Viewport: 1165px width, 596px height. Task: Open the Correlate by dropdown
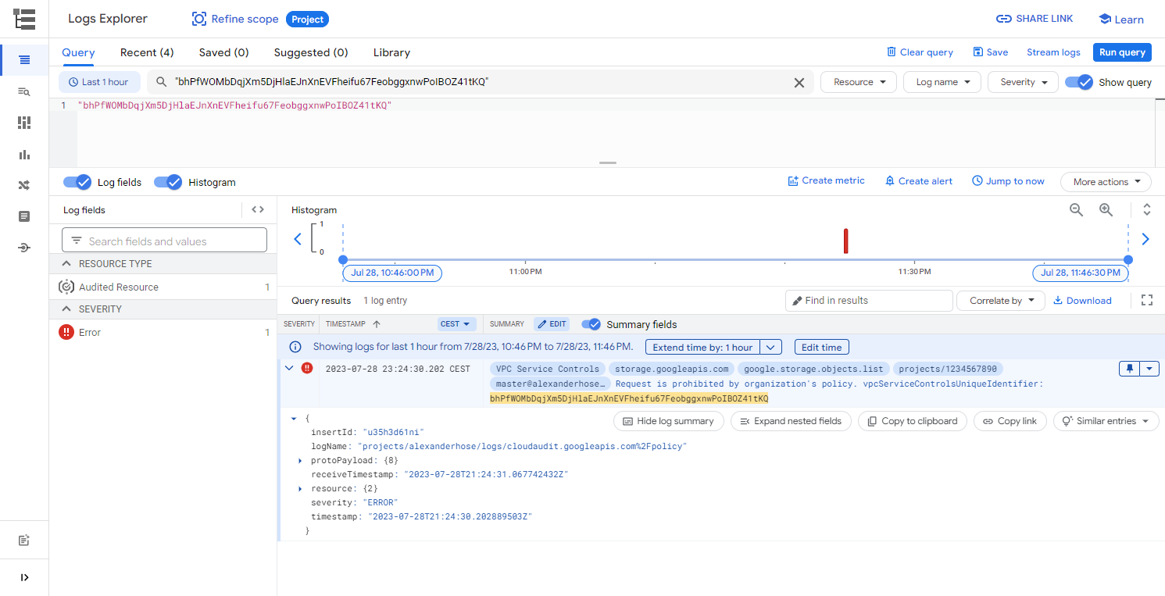point(1002,300)
